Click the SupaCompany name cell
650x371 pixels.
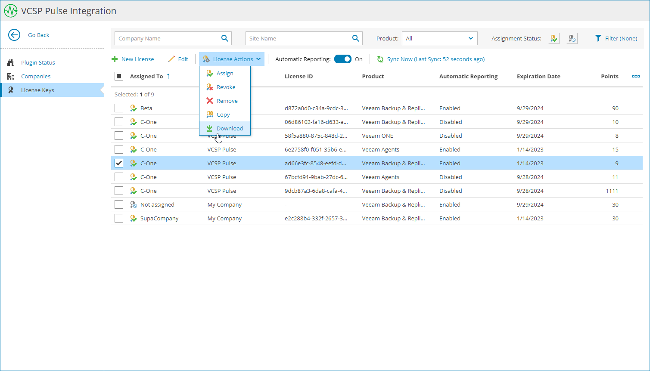pos(159,218)
